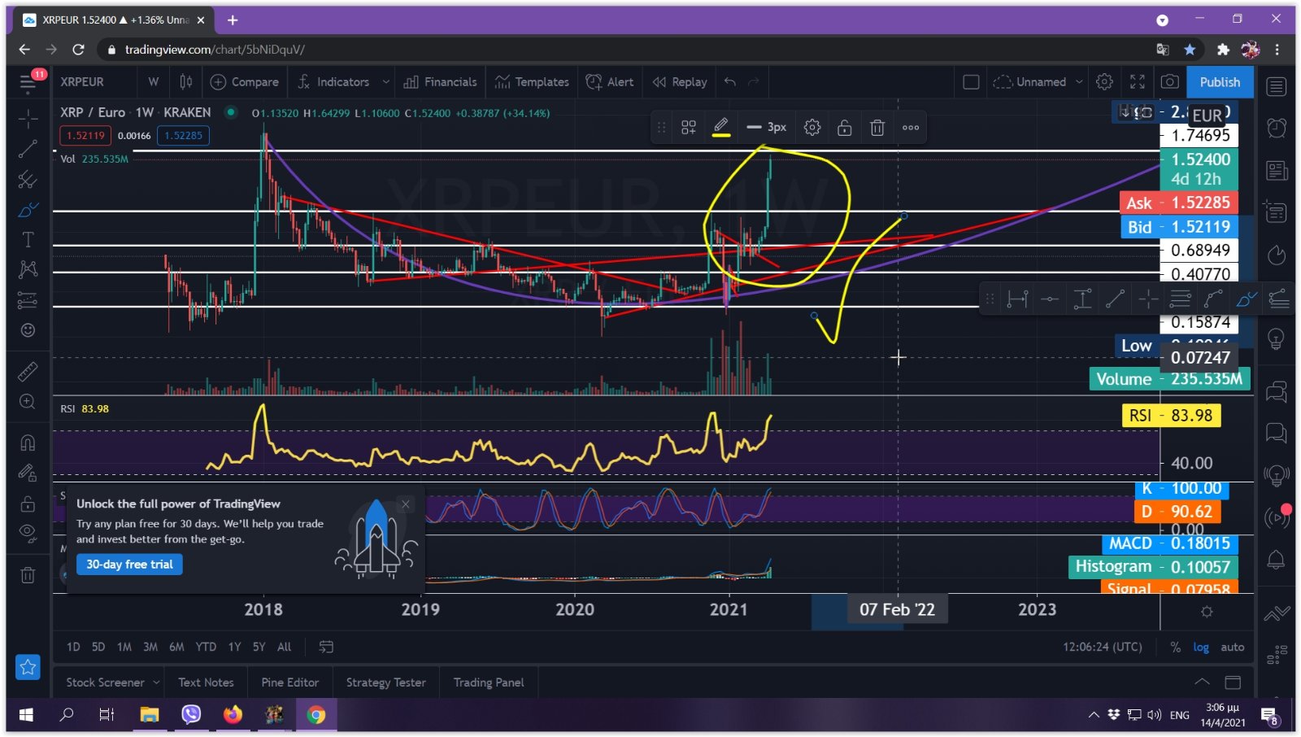
Task: Open Chrome from the Windows taskbar
Action: (x=316, y=715)
